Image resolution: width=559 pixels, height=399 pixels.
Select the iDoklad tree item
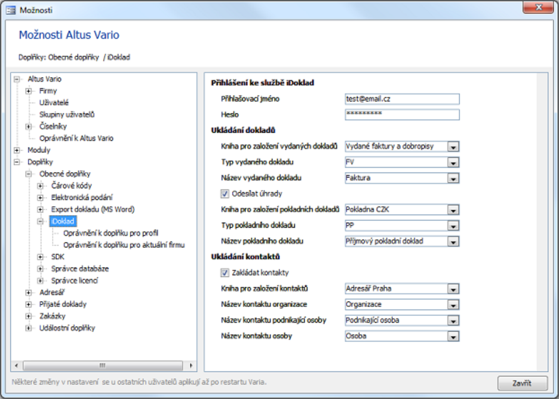coord(63,221)
